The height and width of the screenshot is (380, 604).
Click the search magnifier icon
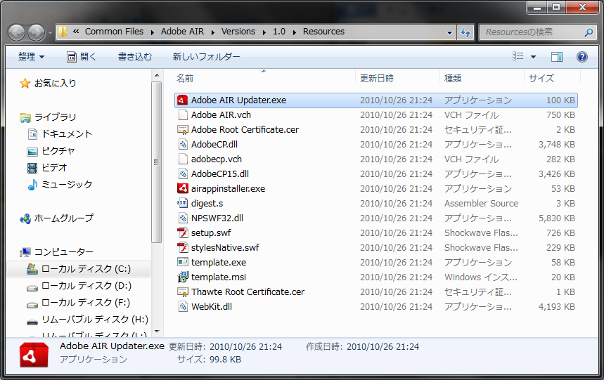pos(589,32)
